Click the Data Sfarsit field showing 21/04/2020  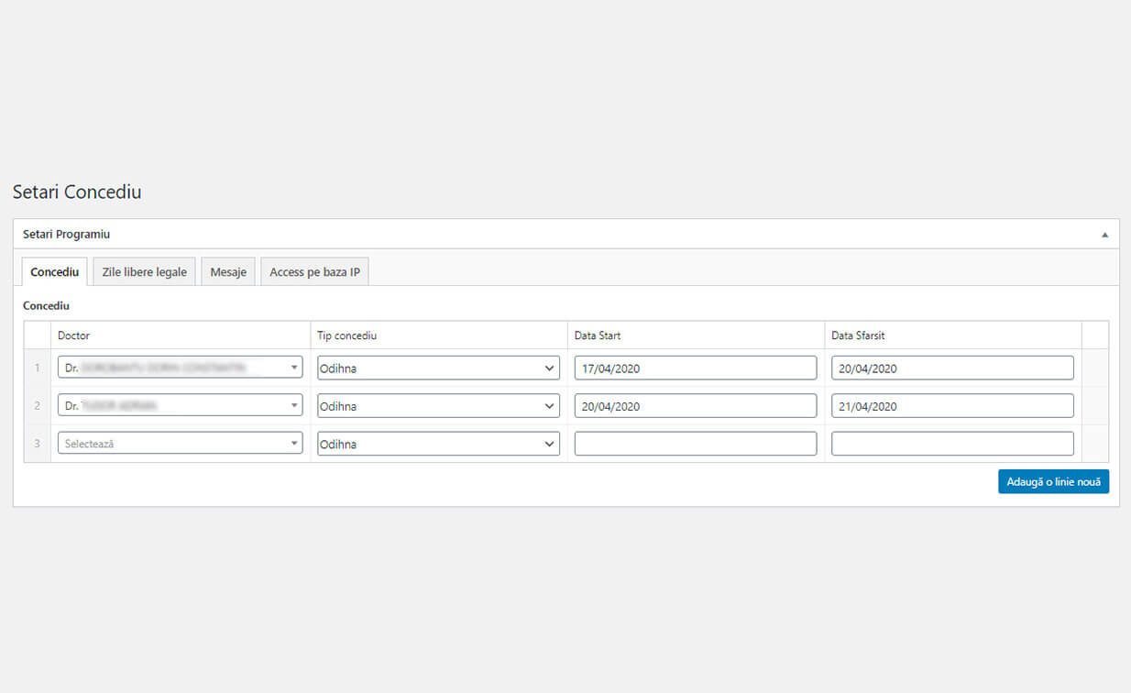(x=951, y=406)
